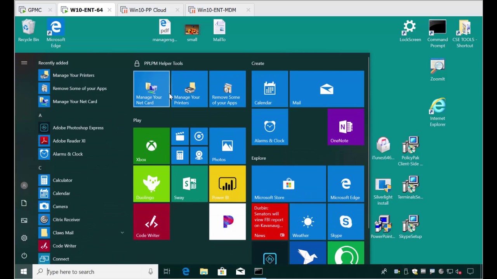497x279 pixels.
Task: Launch the Duolingo tile
Action: 151,184
